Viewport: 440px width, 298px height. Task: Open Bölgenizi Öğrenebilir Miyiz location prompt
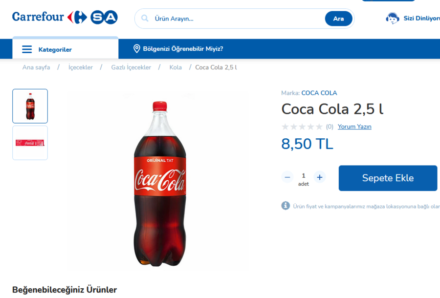click(x=183, y=49)
